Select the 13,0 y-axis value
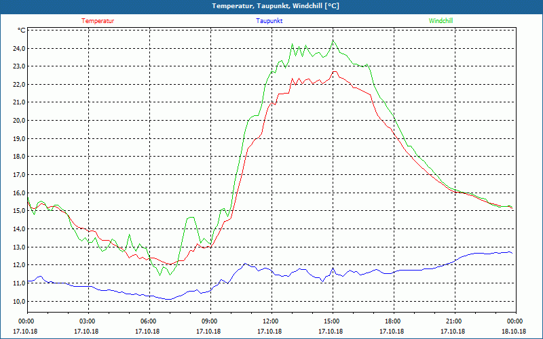 (x=19, y=247)
